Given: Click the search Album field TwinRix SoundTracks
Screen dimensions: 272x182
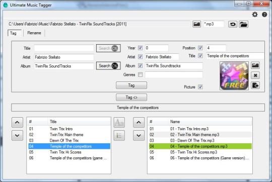Looking at the screenshot, I should (64, 66).
